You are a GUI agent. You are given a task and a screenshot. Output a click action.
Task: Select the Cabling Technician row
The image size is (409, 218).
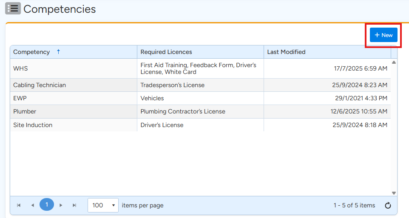40,85
